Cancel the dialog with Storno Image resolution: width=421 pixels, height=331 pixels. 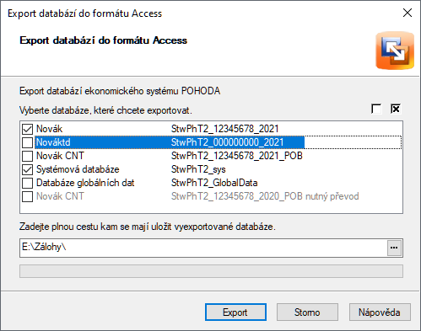tap(307, 312)
